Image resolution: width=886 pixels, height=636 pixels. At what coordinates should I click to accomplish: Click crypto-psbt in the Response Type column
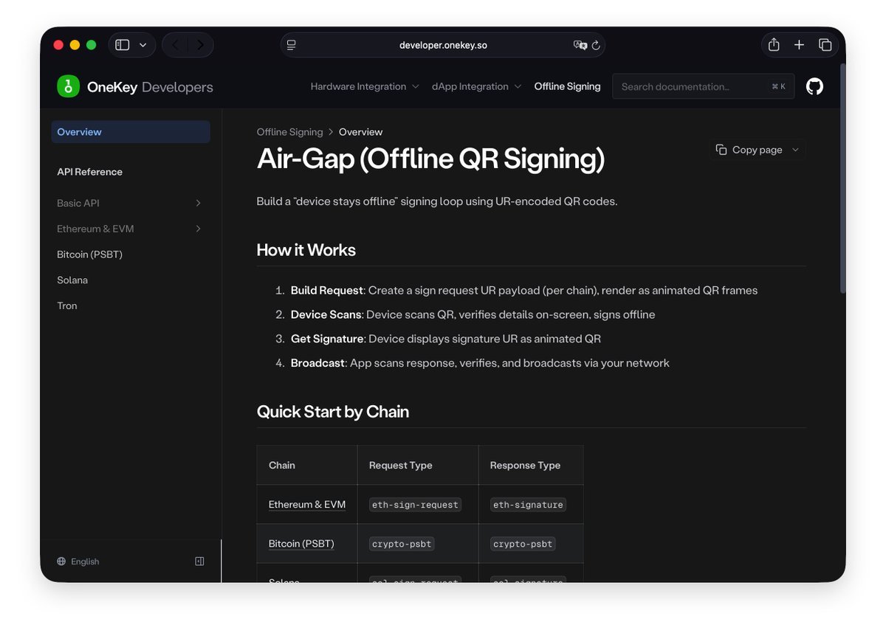[x=523, y=544]
